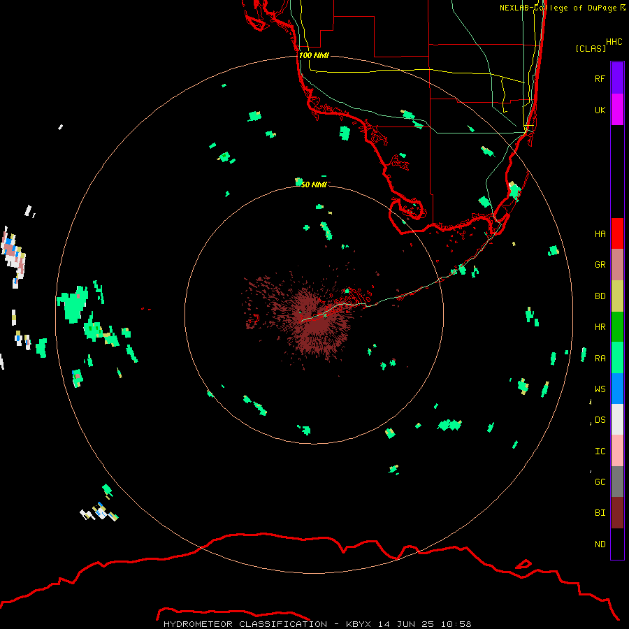Viewport: 629px width, 629px height.
Task: Click the GC legend label
Action: point(600,482)
